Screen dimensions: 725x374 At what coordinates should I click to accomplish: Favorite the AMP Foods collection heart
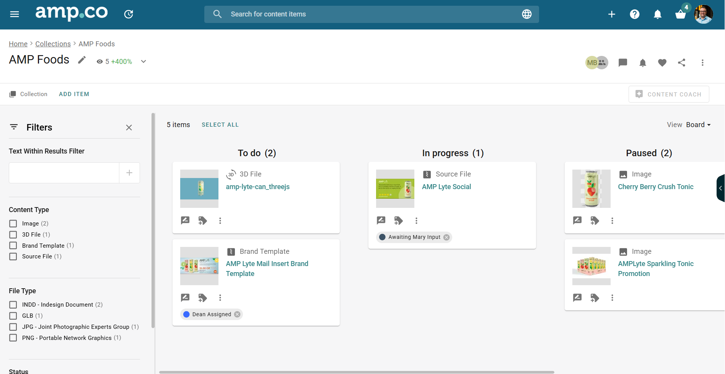pyautogui.click(x=662, y=62)
